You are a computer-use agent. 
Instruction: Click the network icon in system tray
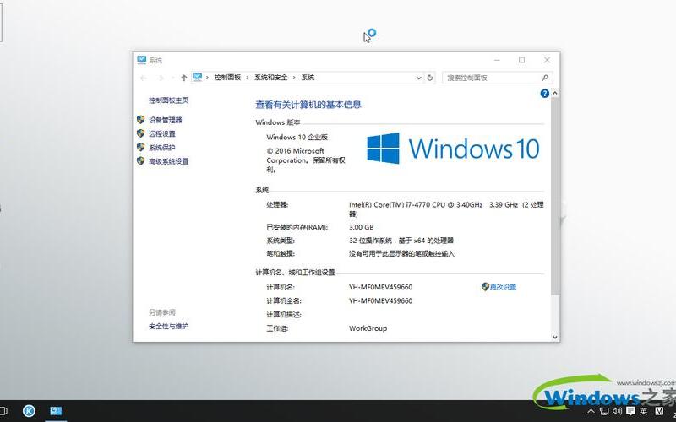point(604,411)
